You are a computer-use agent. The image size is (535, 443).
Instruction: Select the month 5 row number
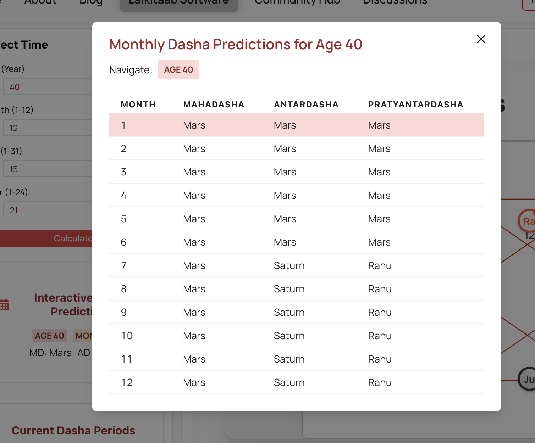point(123,219)
